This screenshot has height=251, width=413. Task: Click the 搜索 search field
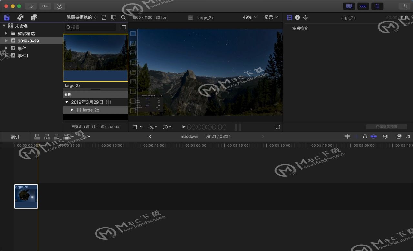point(90,27)
